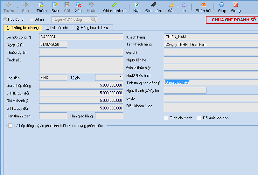The height and width of the screenshot is (175, 258).
Task: Click the Sửa (Edit) toolbar icon
Action: pyautogui.click(x=55, y=5)
